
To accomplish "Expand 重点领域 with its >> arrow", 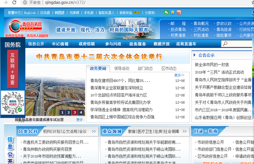I will pos(185,131).
